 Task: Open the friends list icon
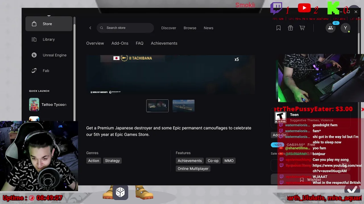pos(330,28)
